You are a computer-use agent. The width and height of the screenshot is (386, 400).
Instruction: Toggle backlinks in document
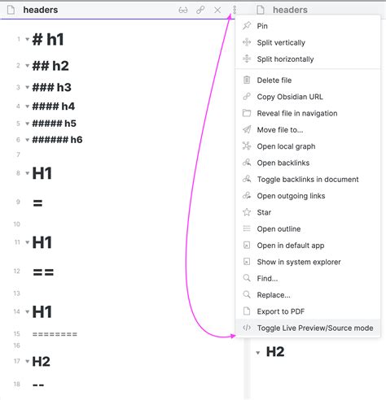(x=308, y=179)
